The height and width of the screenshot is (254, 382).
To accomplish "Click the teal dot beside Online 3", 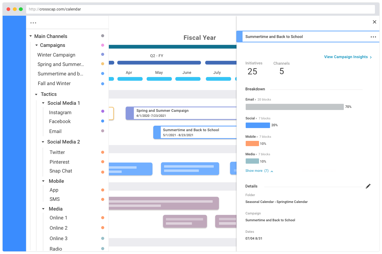I will coord(103,239).
